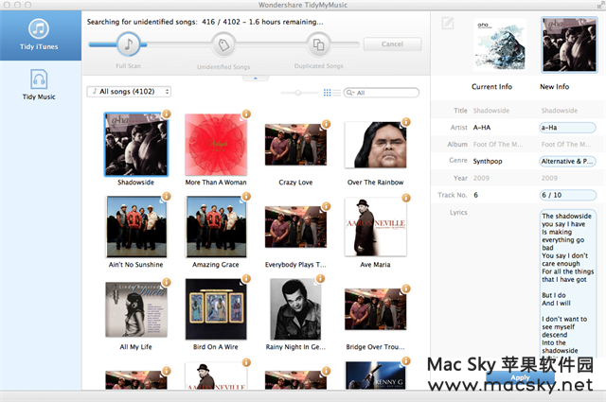Select the Shadowside album thumbnail
606x402 pixels.
[136, 145]
